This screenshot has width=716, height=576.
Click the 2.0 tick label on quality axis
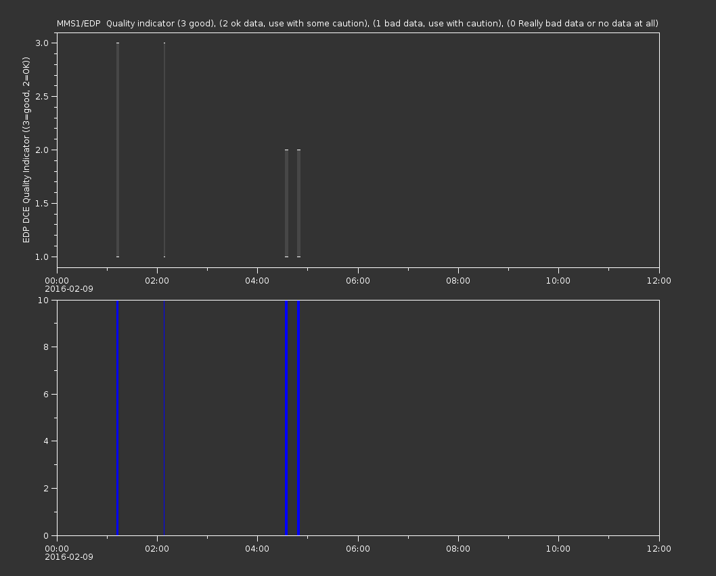click(42, 150)
